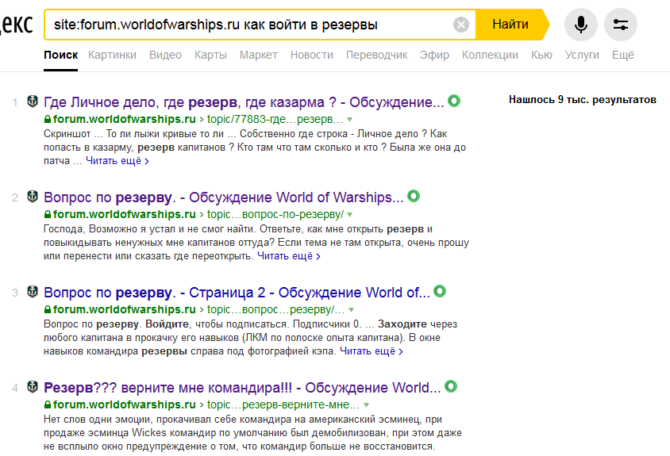670x456 pixels.
Task: Click 'Читать ещё' under first result
Action: pyautogui.click(x=117, y=161)
